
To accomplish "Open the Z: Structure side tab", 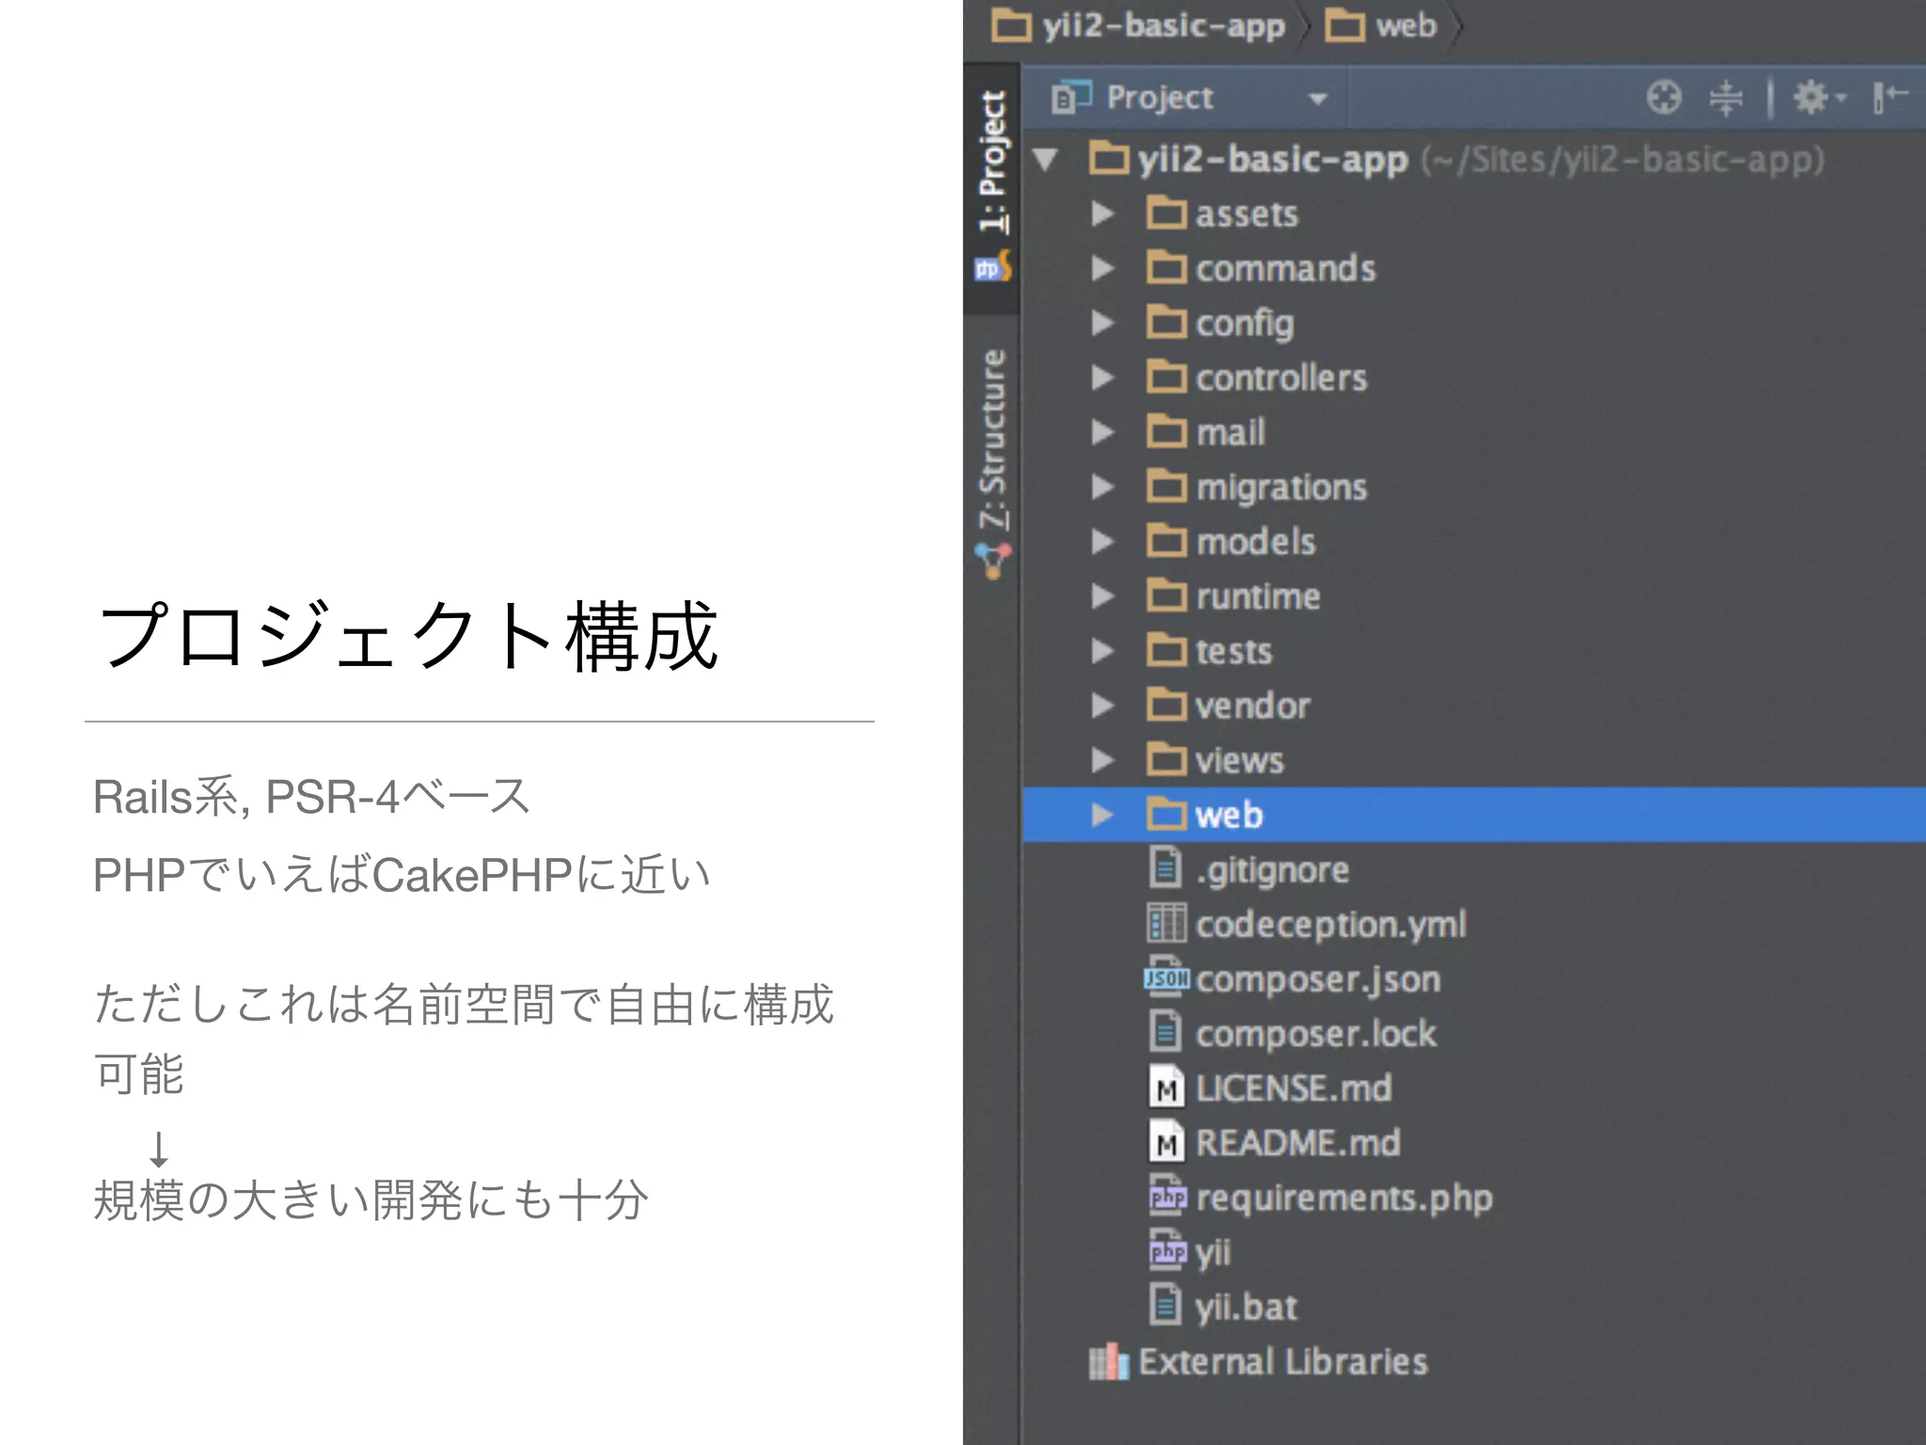I will click(992, 463).
